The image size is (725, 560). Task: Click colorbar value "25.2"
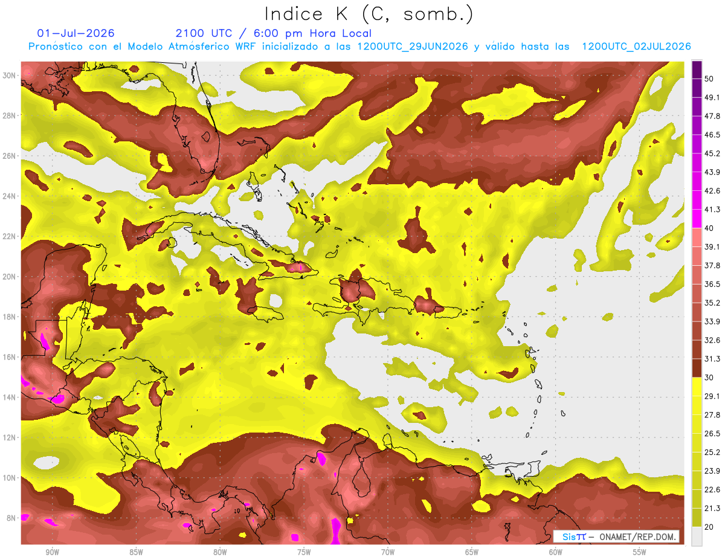[x=712, y=452]
